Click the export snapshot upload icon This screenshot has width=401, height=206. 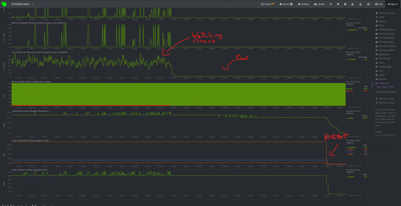360,4
